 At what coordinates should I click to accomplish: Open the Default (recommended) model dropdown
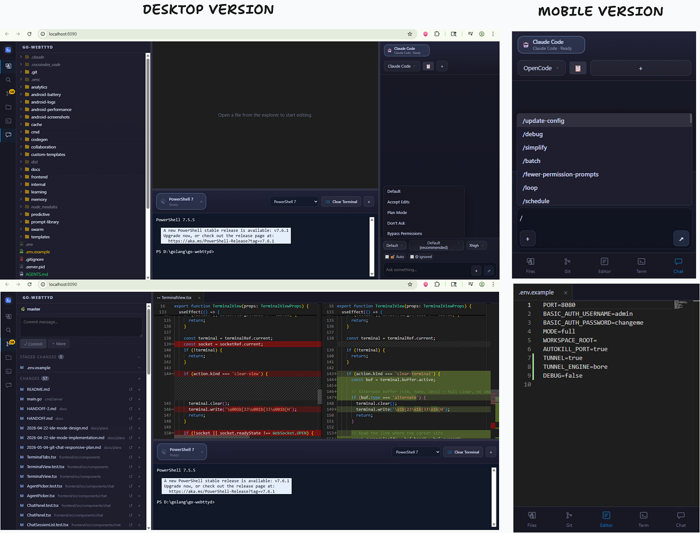[436, 245]
